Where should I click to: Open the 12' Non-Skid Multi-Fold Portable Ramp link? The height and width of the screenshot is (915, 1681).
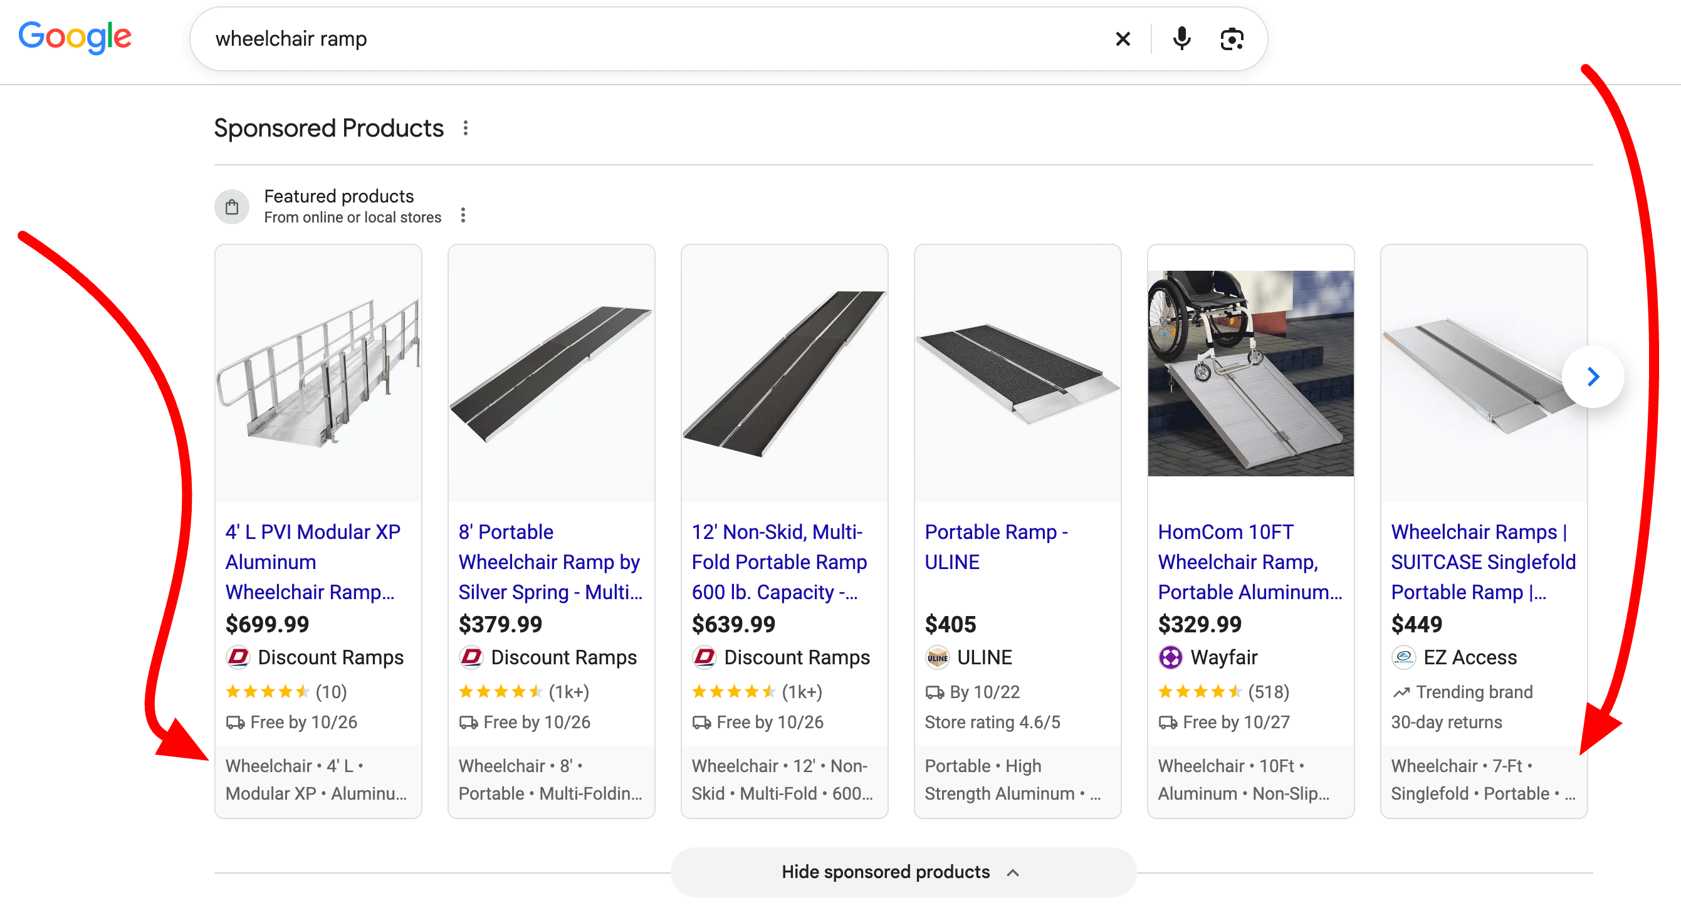[779, 562]
